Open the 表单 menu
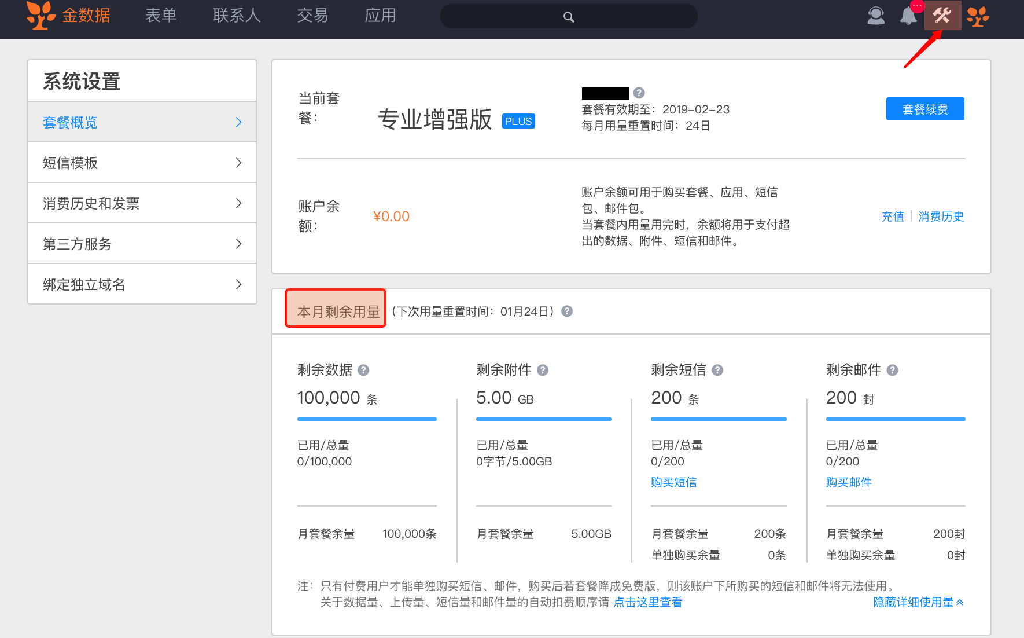 coord(161,16)
